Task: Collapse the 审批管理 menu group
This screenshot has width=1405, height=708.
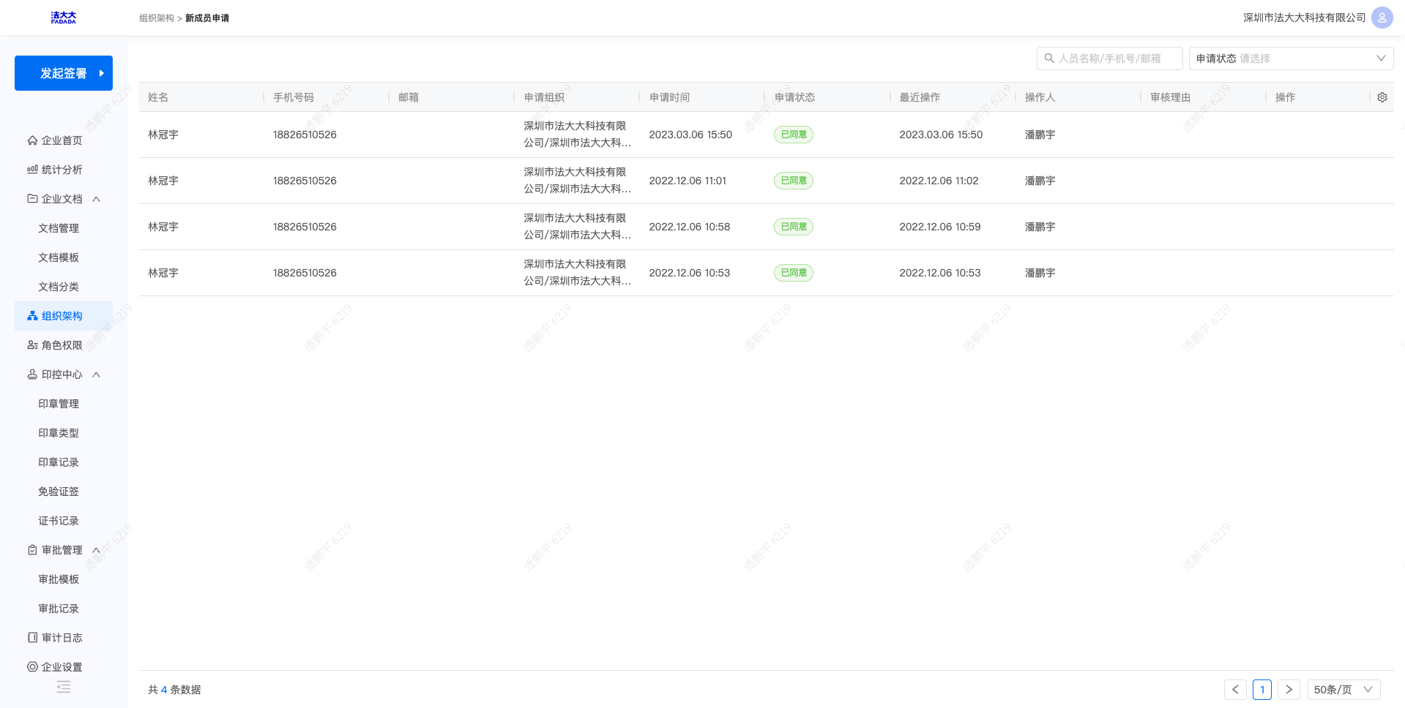Action: coord(96,550)
